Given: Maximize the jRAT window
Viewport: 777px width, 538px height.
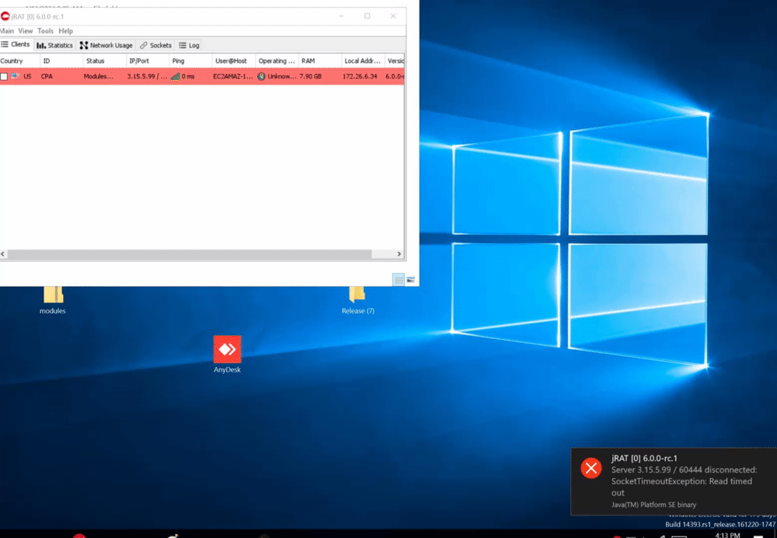Looking at the screenshot, I should coord(368,16).
